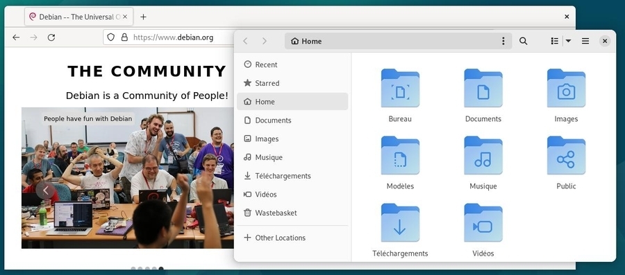This screenshot has height=275, width=625.
Task: Open the Files hamburger menu
Action: click(585, 41)
